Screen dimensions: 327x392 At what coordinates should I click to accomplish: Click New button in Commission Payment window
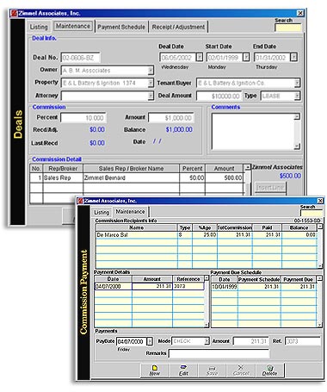point(155,370)
